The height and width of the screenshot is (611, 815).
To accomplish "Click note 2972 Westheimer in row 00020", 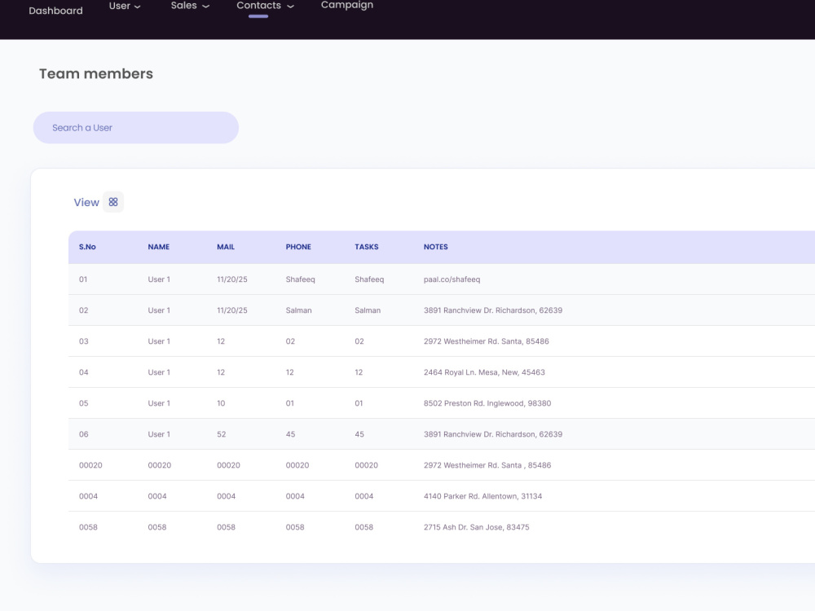I will point(487,465).
